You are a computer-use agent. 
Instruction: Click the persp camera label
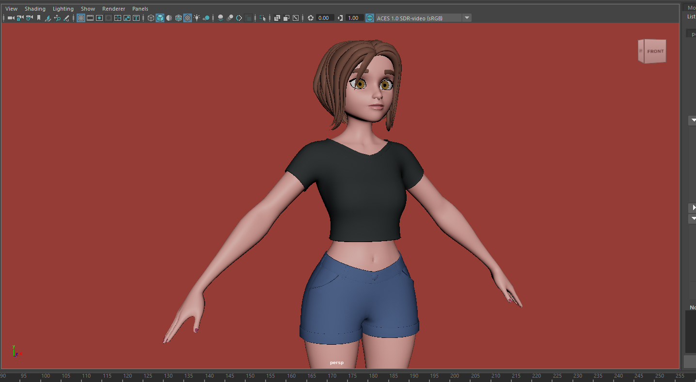tap(336, 362)
